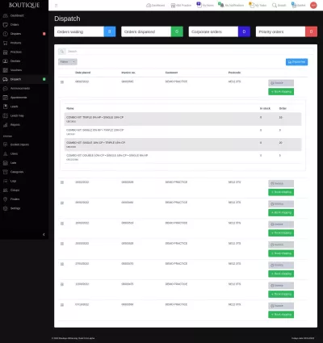
Task: Collapse the expanded first order row
Action: pos(62,82)
